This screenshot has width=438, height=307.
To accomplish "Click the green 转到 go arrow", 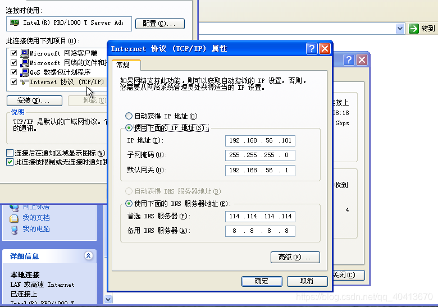I will coord(414,29).
